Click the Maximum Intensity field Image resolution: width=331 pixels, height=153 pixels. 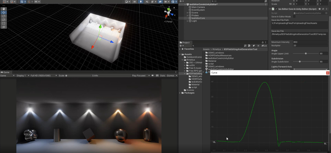[x=310, y=42]
